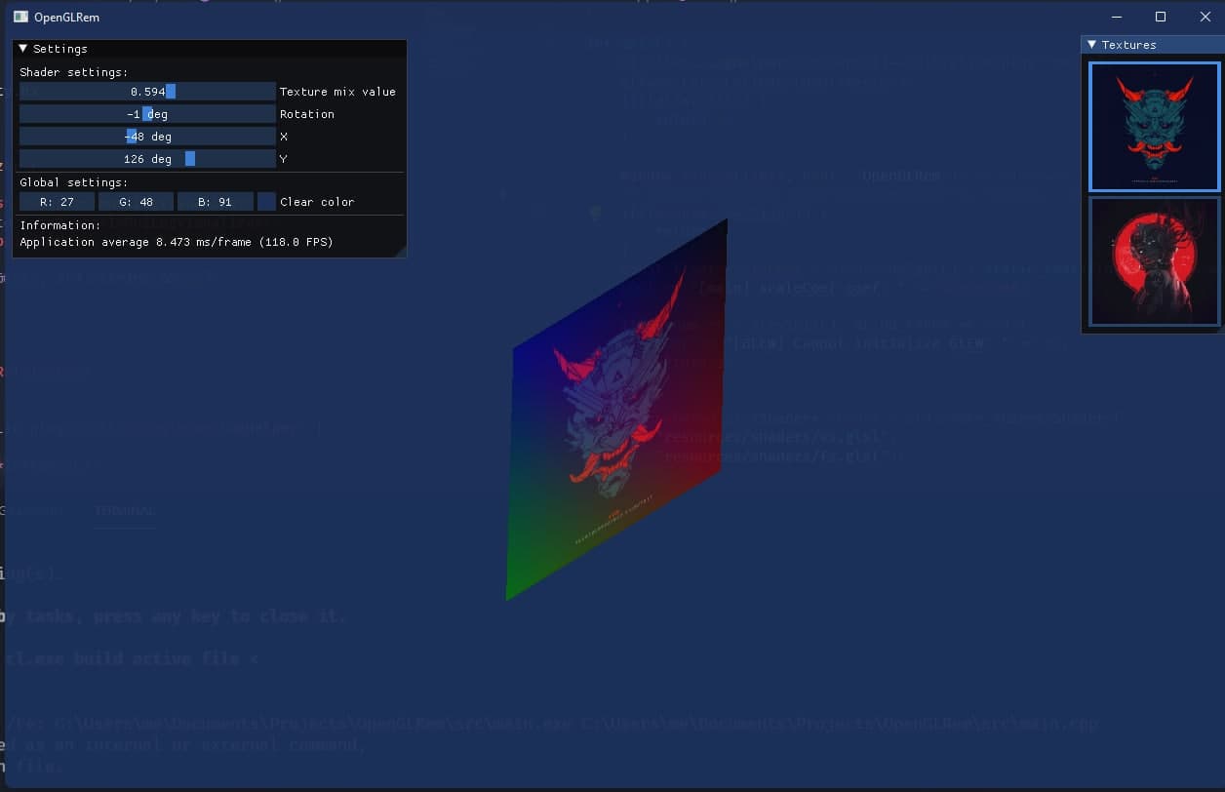Click the R: 27 drag field
1225x792 pixels.
(56, 202)
